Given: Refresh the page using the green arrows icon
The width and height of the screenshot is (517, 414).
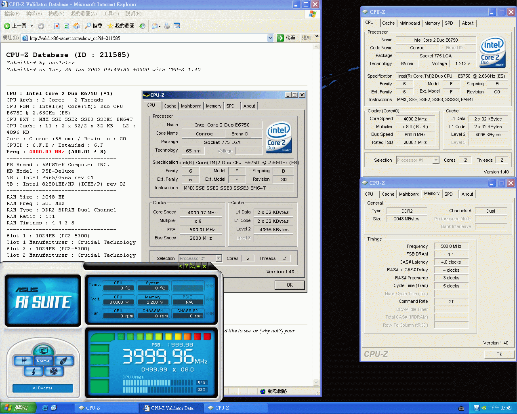Looking at the screenshot, I should (x=67, y=26).
